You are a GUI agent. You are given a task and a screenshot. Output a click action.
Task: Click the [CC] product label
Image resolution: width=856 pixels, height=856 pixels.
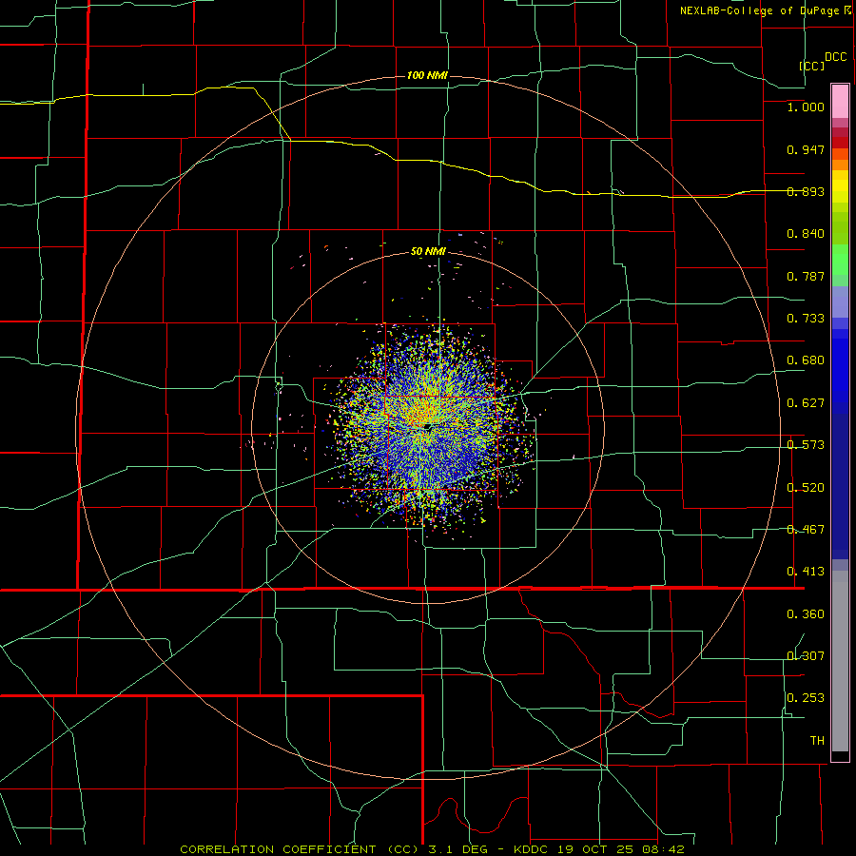[x=812, y=66]
